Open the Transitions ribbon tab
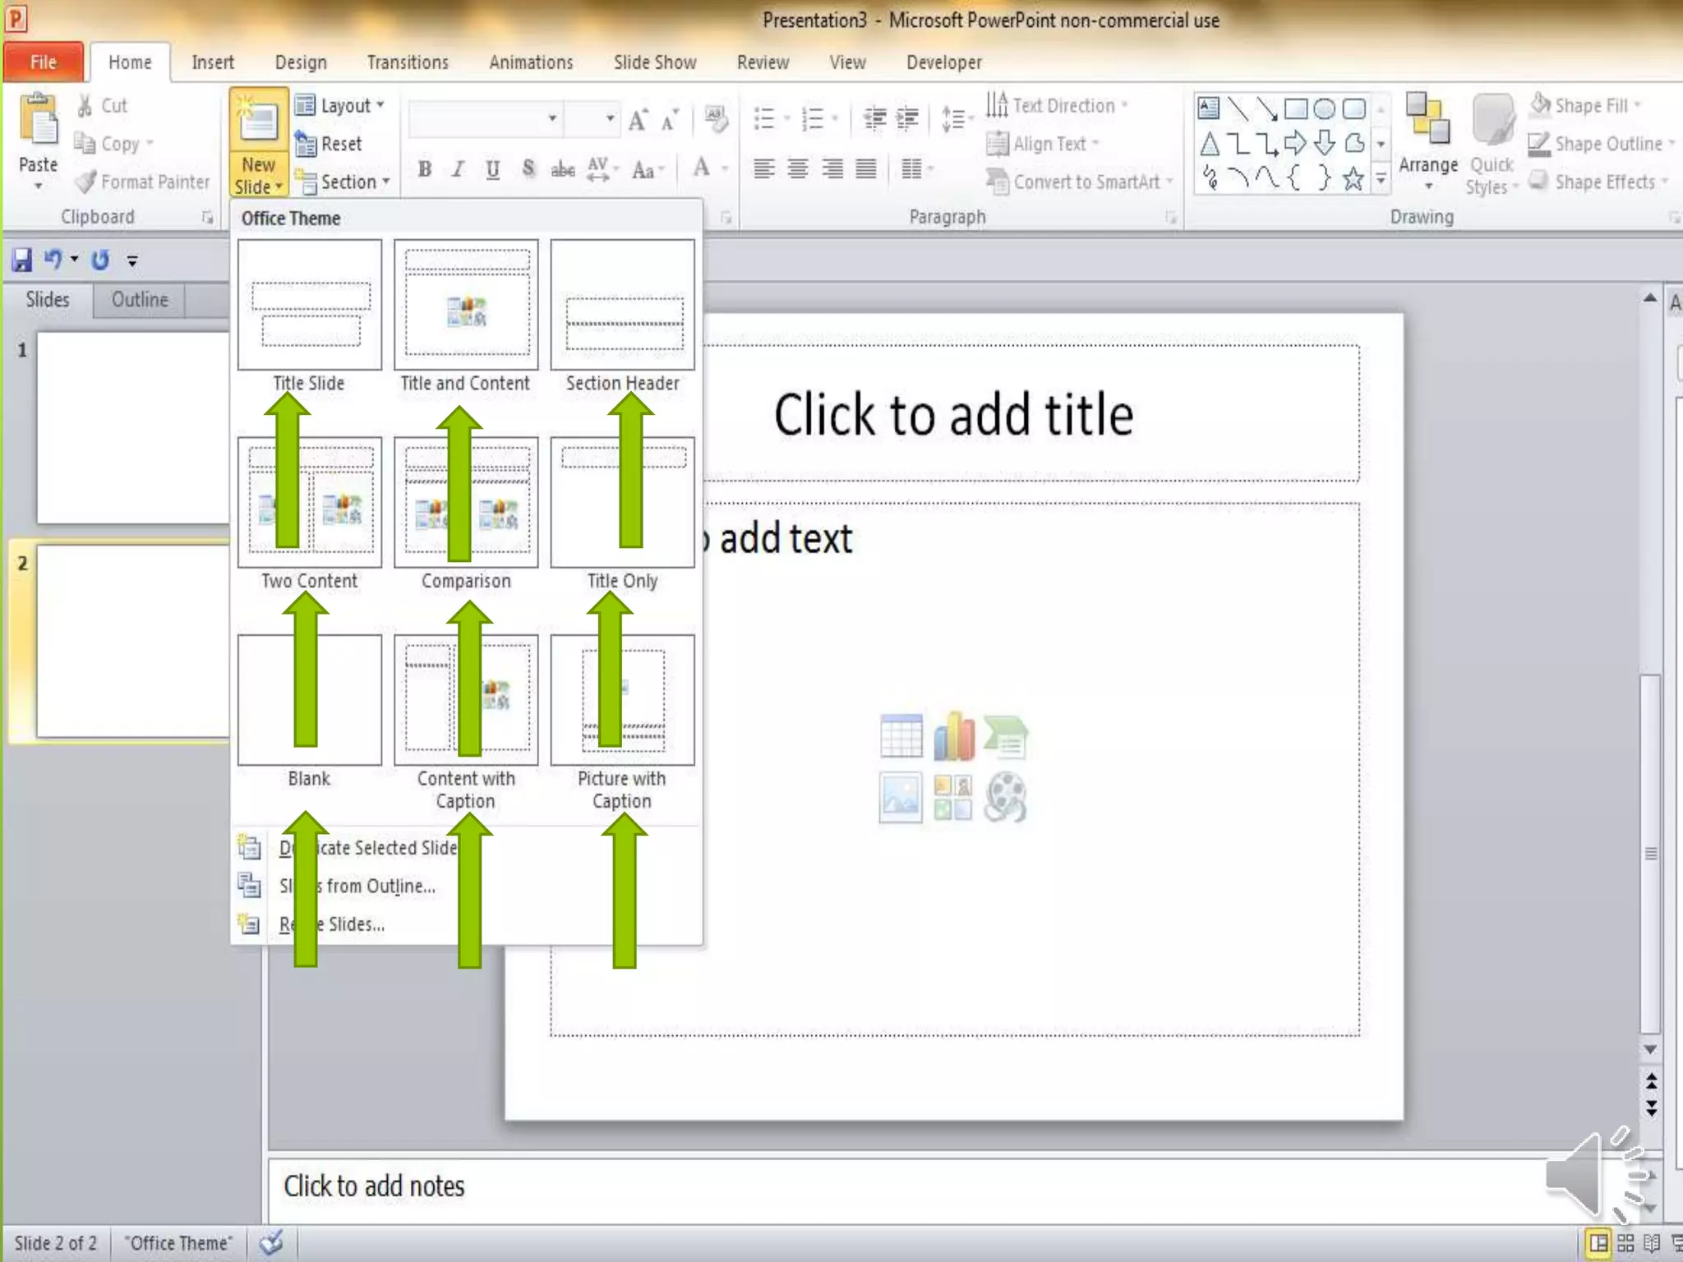1683x1262 pixels. [408, 62]
